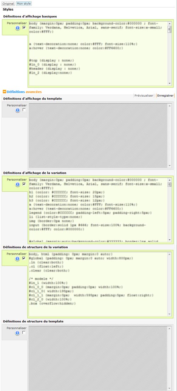The height and width of the screenshot is (391, 177).
Task: Uncheck Personnaliser for Définitions d'affichage de la variation
Action: [24, 184]
